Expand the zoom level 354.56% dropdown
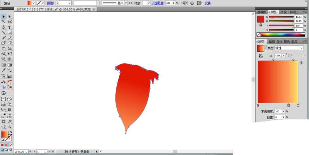This screenshot has width=309, height=155. [x=27, y=152]
